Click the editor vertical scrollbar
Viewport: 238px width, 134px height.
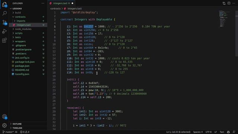click(x=237, y=33)
